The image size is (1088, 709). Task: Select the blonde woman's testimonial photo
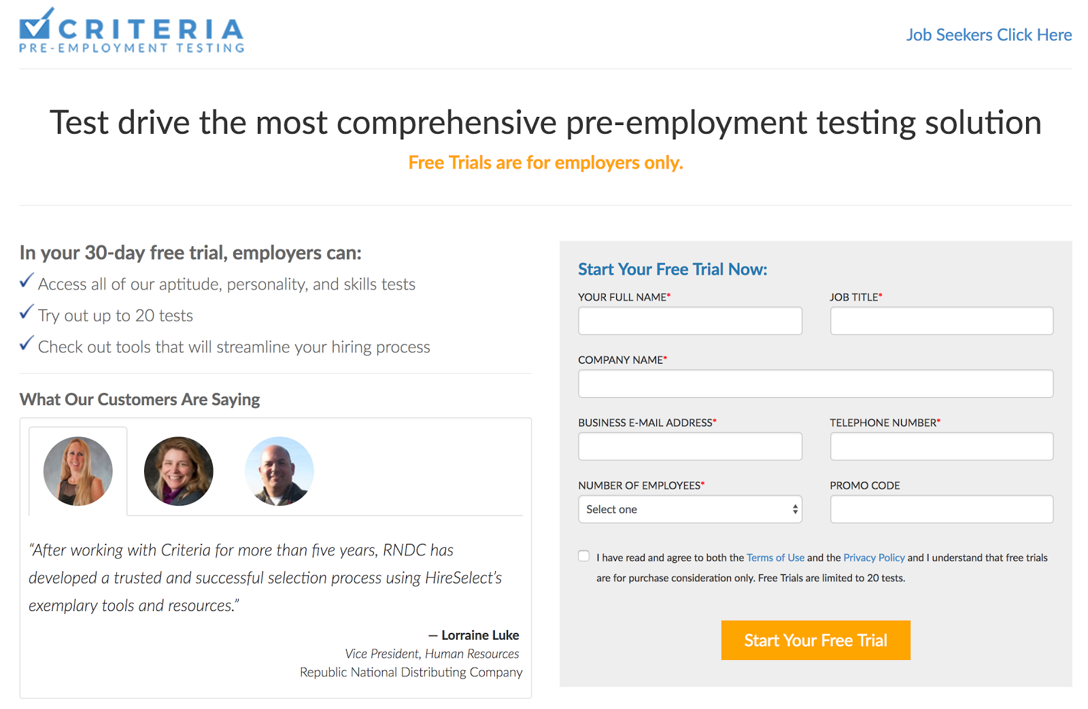click(x=78, y=471)
